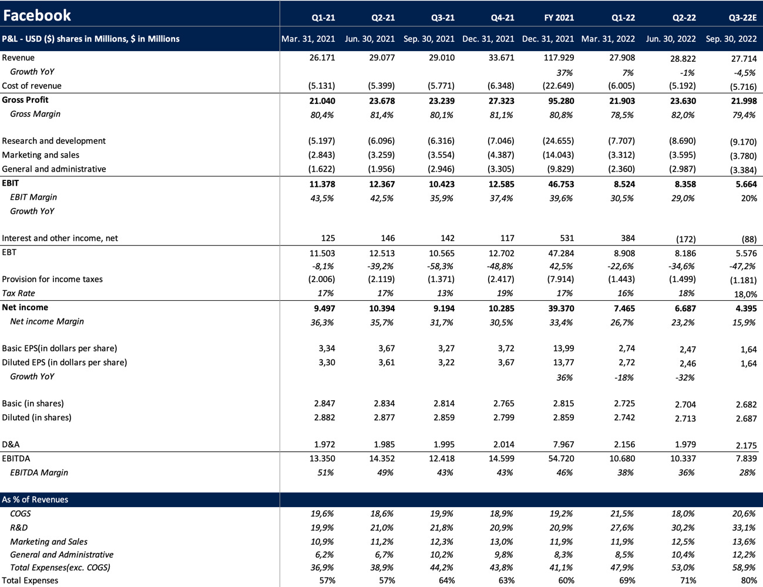Click the General and administrative label
This screenshot has width=763, height=587.
(x=54, y=169)
